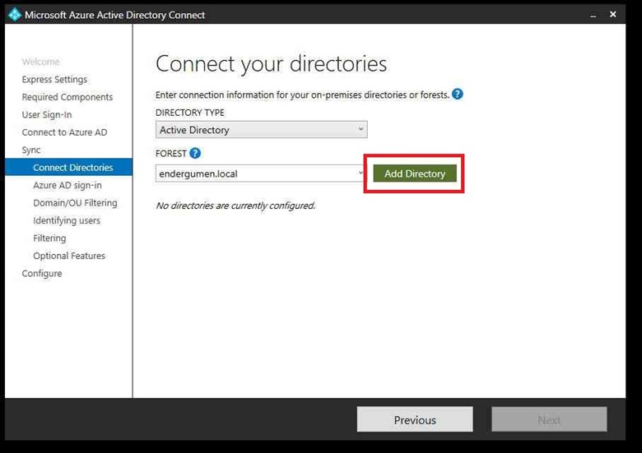Open Azure AD sign-in step

click(67, 186)
